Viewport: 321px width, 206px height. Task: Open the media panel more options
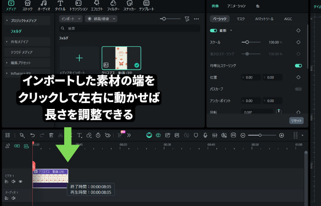196,19
